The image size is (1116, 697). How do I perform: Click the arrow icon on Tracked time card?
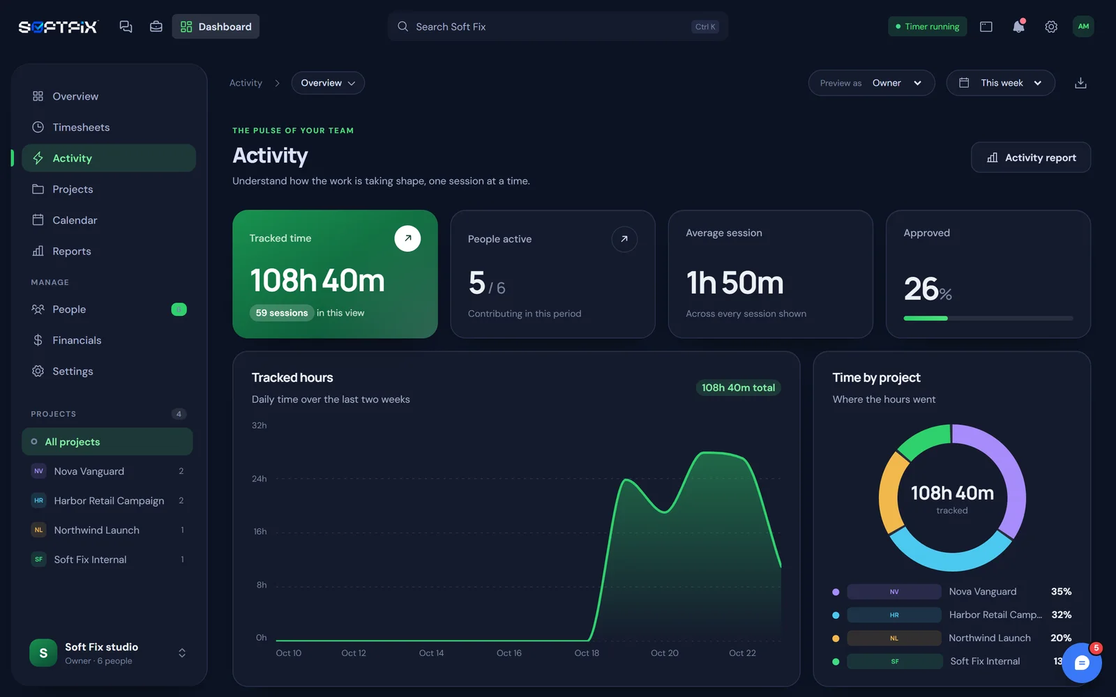407,238
